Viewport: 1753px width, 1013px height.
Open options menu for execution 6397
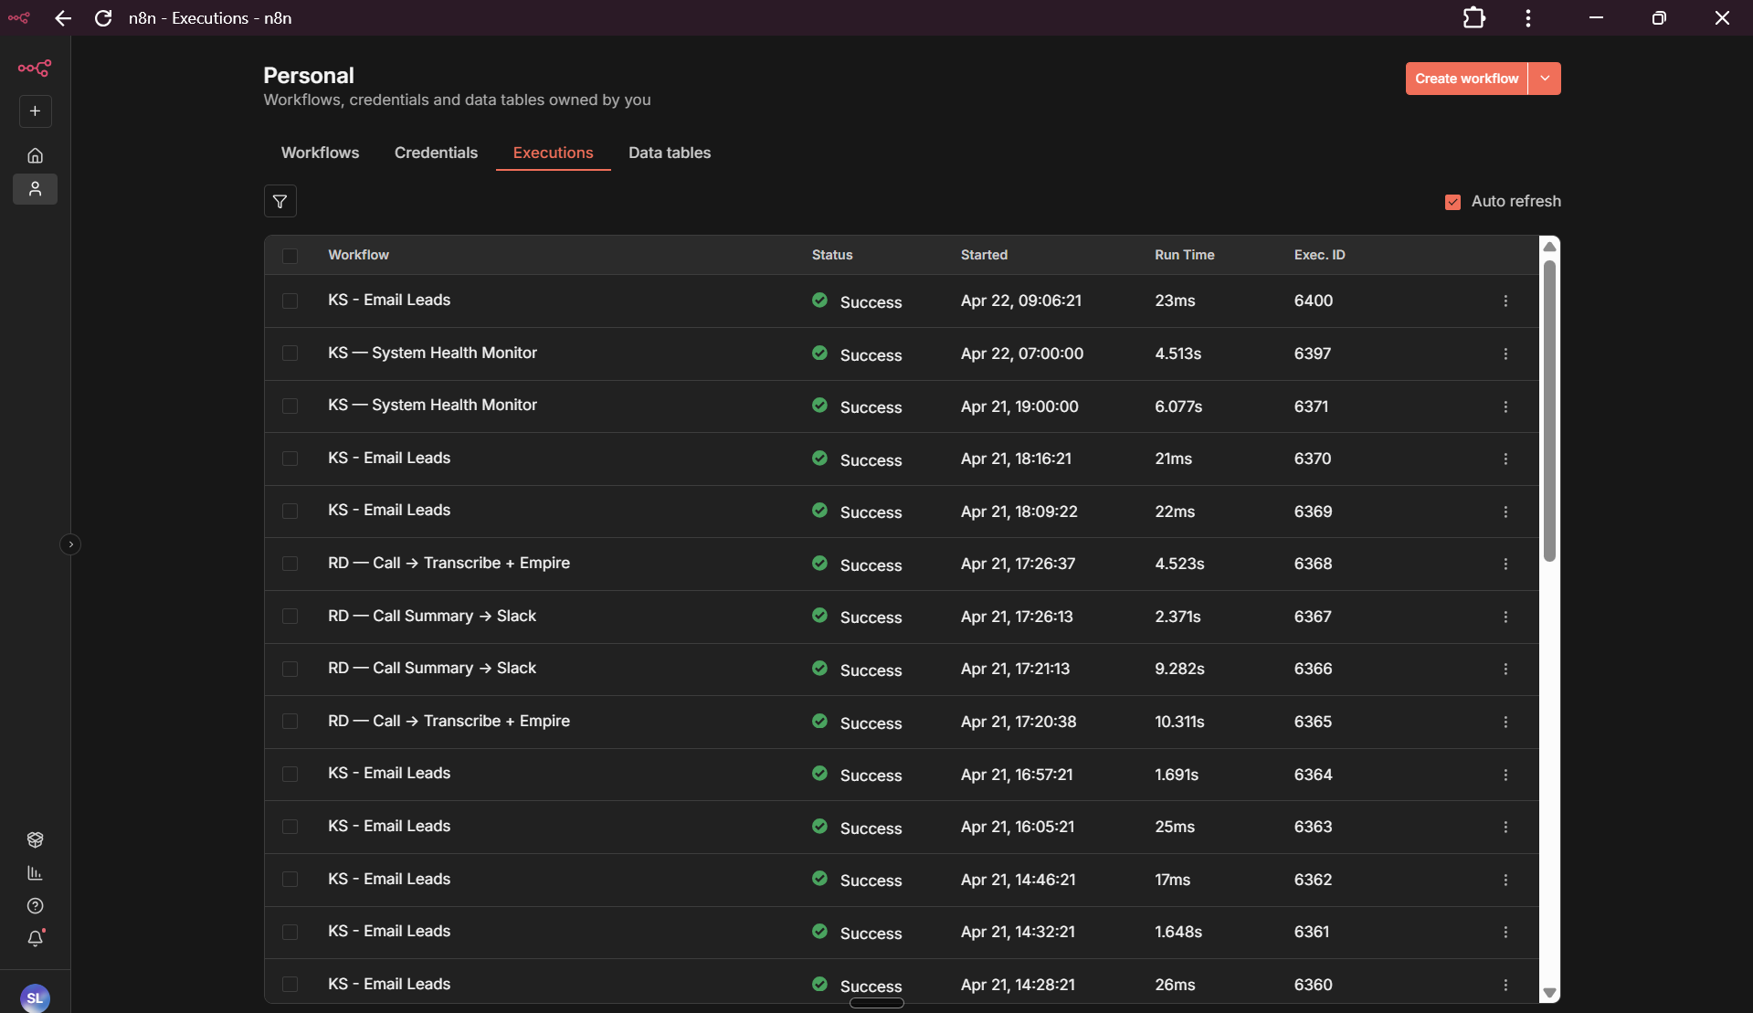(x=1505, y=353)
